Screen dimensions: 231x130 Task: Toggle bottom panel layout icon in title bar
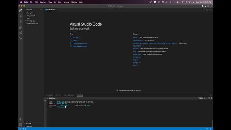205,6
